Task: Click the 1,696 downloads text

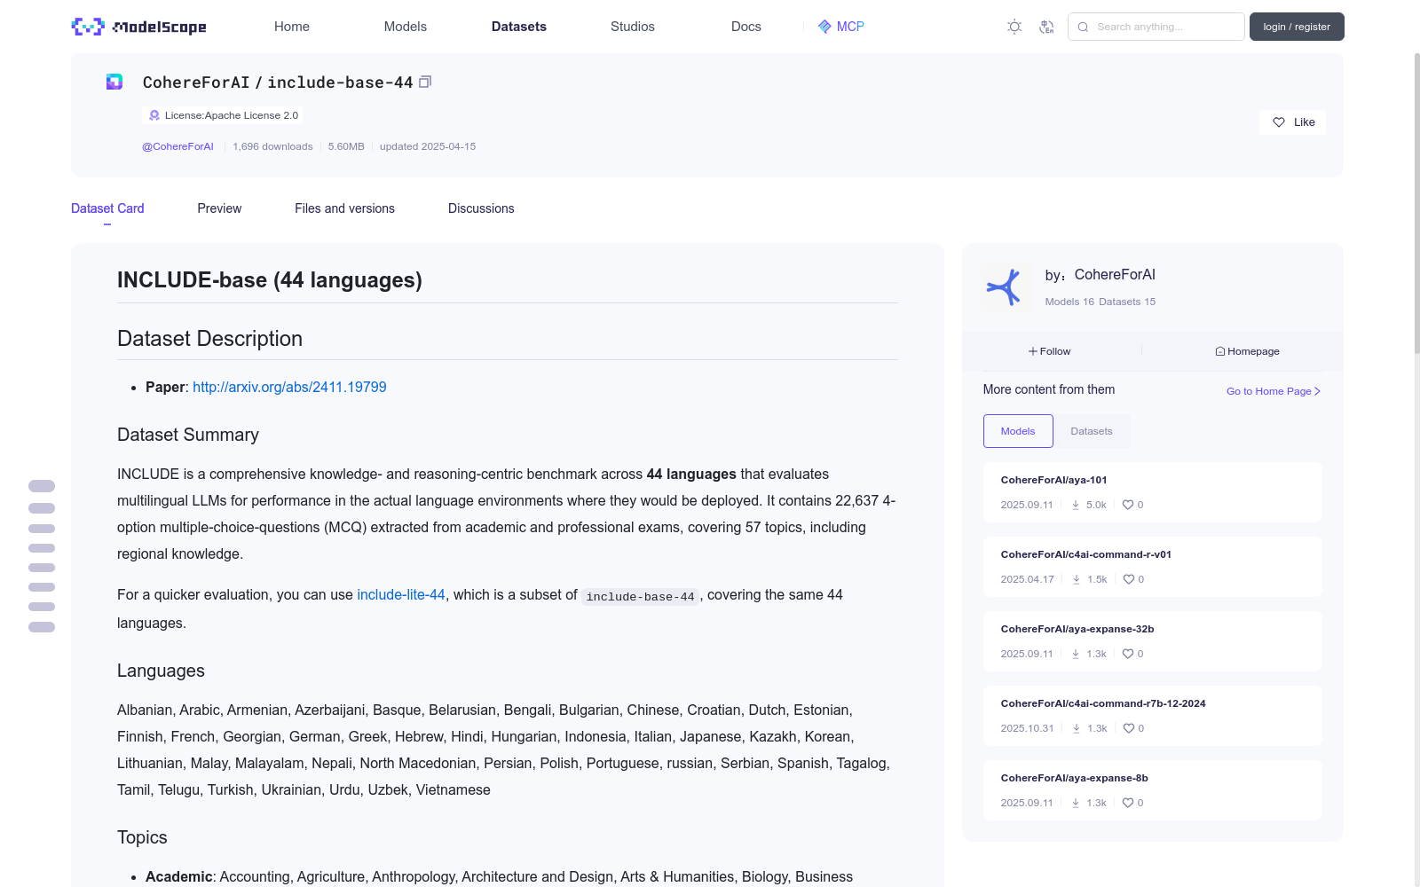Action: [272, 146]
